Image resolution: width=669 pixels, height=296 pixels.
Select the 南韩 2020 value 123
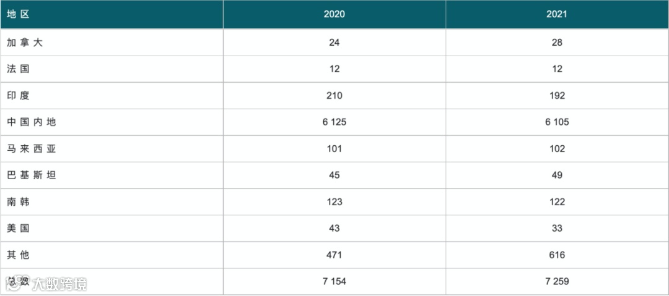point(334,202)
